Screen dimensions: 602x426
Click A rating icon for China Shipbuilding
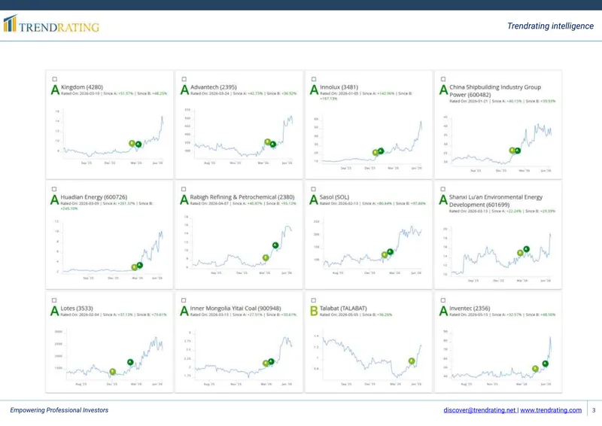pos(443,90)
